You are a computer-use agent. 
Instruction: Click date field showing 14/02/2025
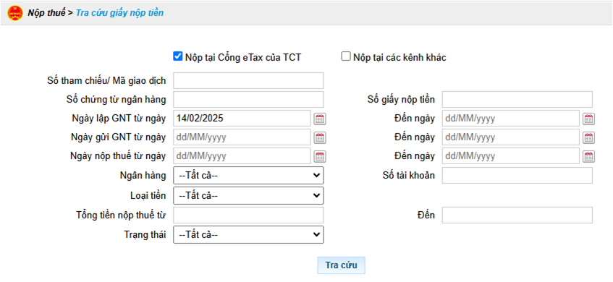pyautogui.click(x=242, y=119)
